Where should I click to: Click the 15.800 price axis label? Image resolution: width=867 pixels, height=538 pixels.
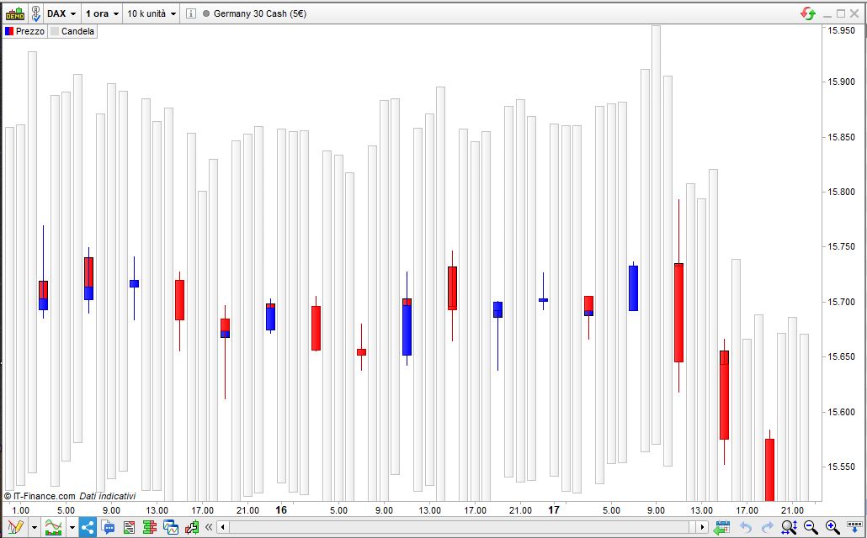click(x=840, y=193)
